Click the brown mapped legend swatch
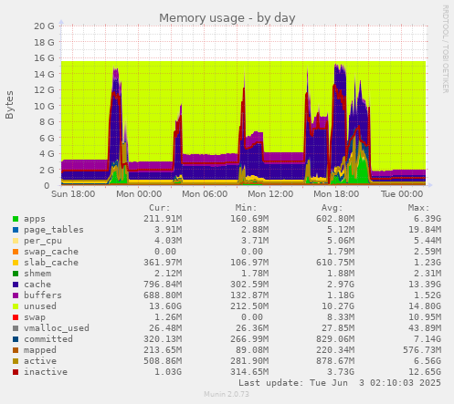 pos(16,350)
